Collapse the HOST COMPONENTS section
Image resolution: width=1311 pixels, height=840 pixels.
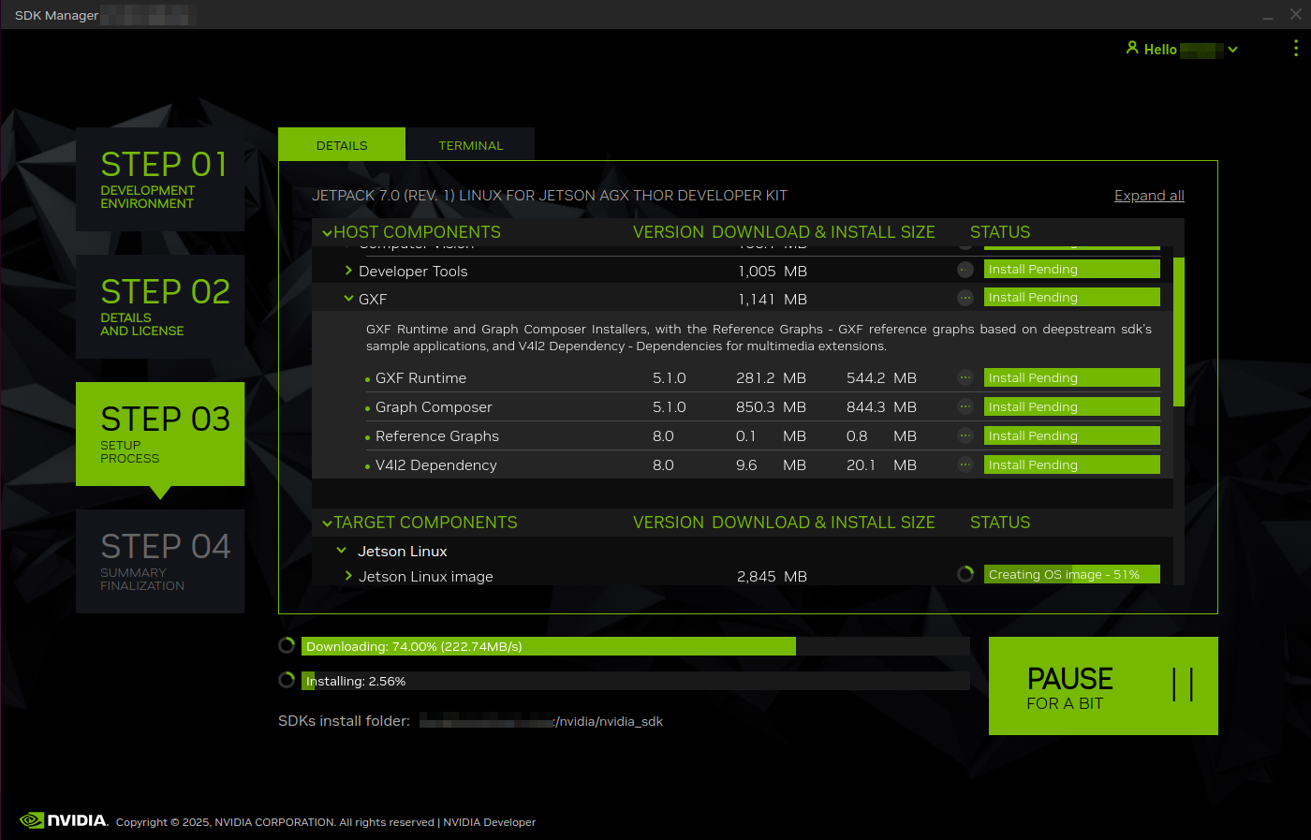pyautogui.click(x=327, y=231)
